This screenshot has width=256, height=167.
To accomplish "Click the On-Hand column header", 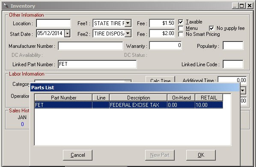I will (181, 97).
